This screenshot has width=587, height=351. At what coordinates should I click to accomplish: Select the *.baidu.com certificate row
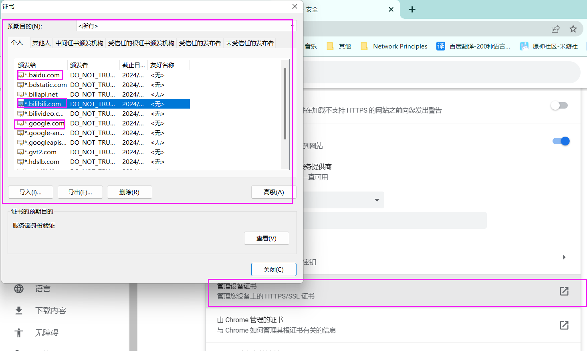coord(103,75)
